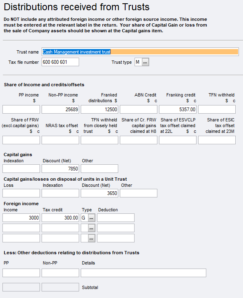Open the Trust type lookup button
The height and width of the screenshot is (298, 243).
point(145,62)
